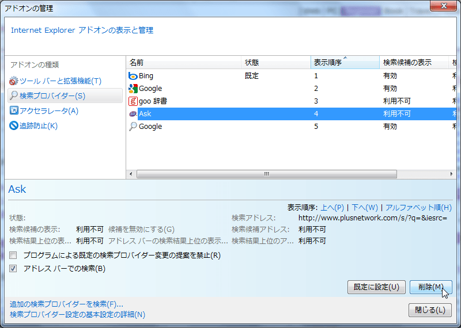Uncheck アドレス バーでの検索(B) checkbox
The width and height of the screenshot is (461, 328).
click(x=13, y=268)
